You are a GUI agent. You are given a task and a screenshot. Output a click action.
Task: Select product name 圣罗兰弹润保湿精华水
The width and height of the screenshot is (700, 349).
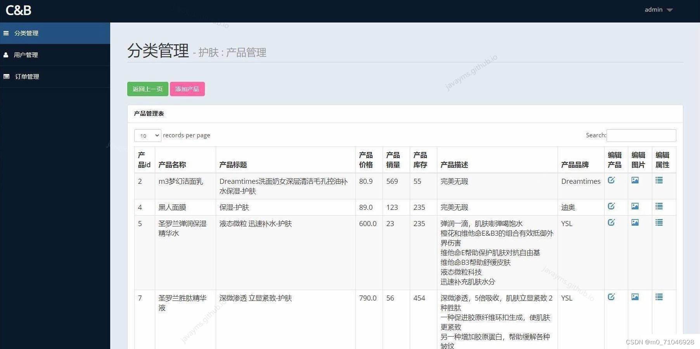(182, 228)
